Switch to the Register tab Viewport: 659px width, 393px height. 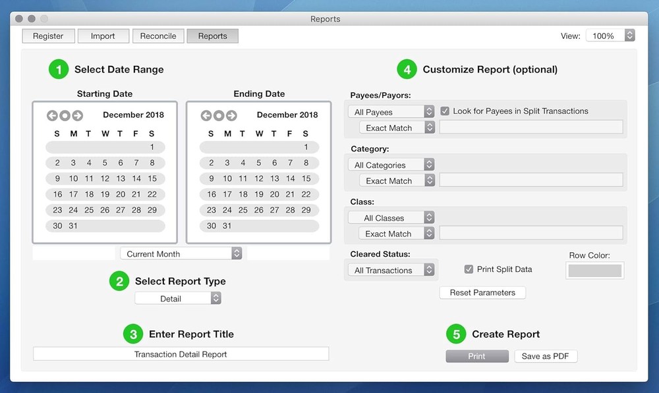[x=48, y=36]
